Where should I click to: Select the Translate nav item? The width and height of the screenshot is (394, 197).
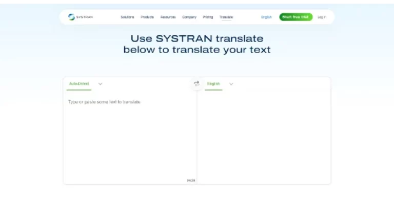click(226, 17)
